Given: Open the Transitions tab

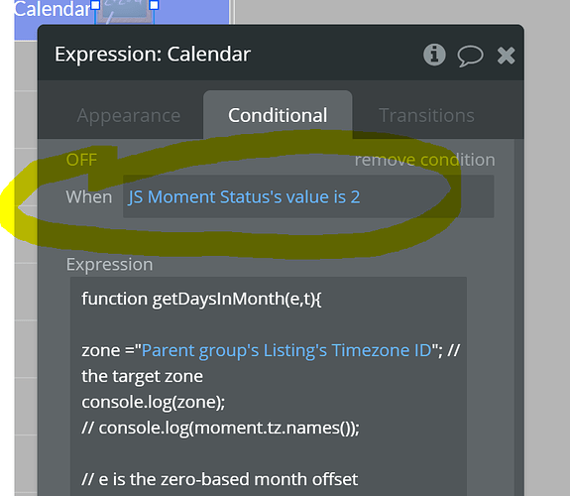Looking at the screenshot, I should [426, 115].
